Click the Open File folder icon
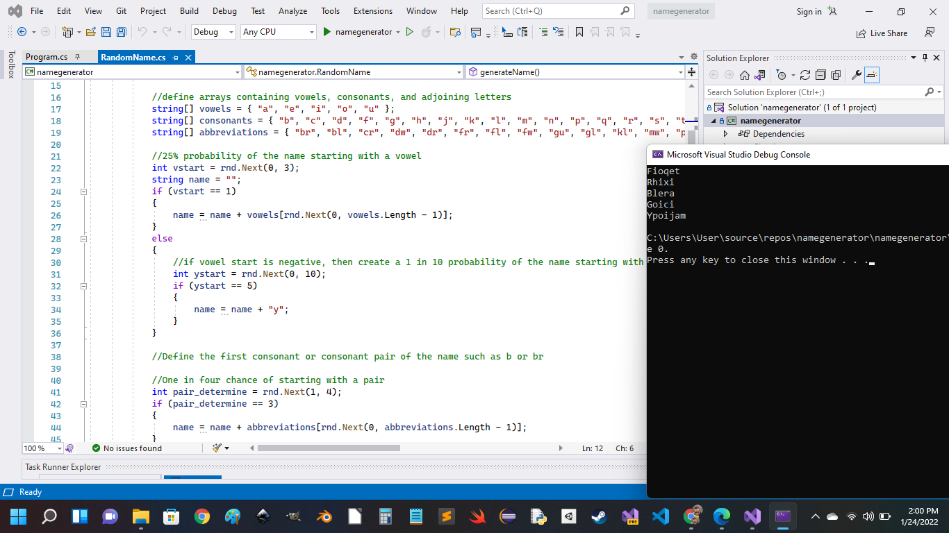949x533 pixels. (x=90, y=32)
